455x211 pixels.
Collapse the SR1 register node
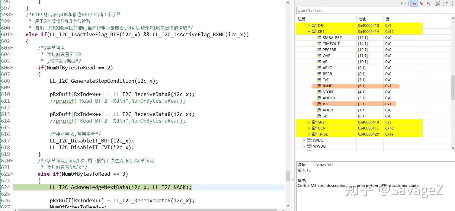coord(309,31)
